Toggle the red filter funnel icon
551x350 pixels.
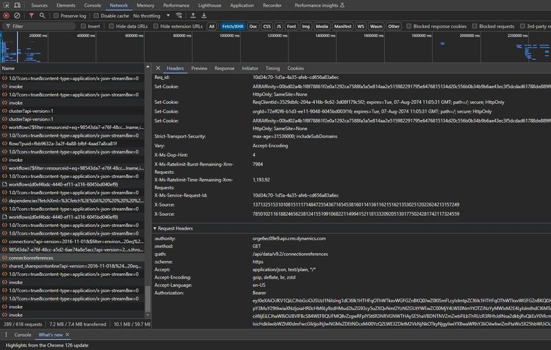point(32,15)
